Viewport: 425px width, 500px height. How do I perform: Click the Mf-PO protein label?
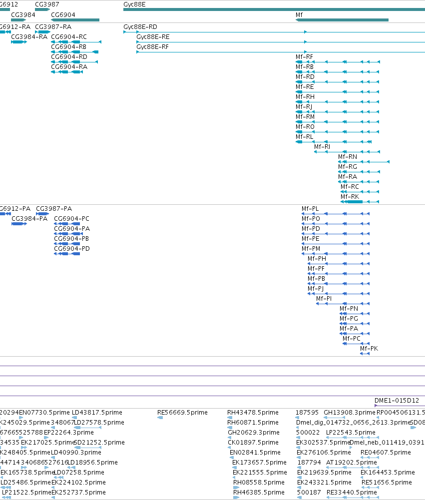point(311,218)
